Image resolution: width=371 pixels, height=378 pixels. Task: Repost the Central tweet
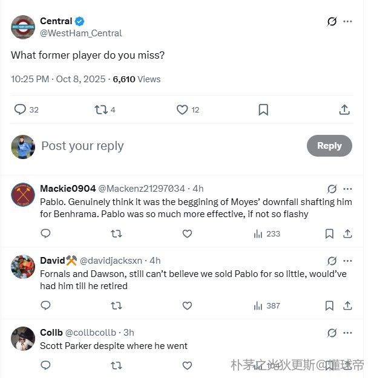click(101, 109)
